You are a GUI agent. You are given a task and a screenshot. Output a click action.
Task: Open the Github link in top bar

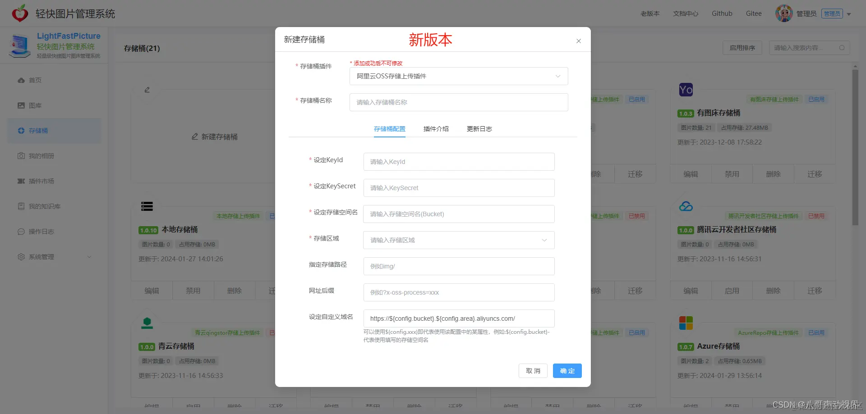point(722,14)
